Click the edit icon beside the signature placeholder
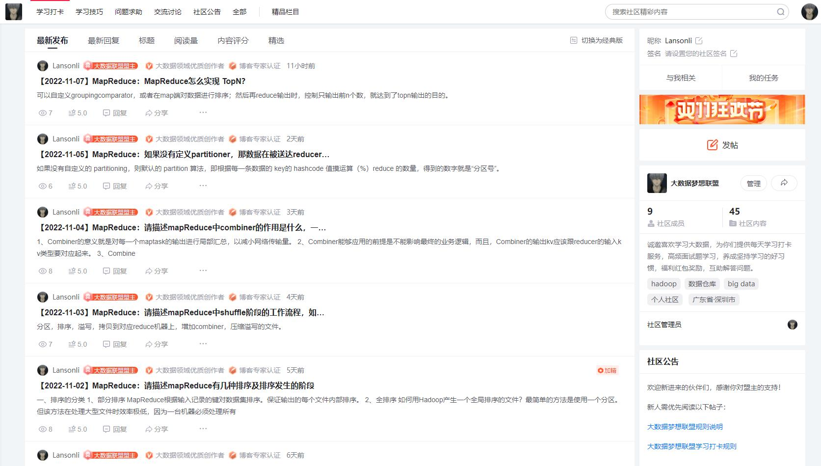821x466 pixels. (x=734, y=54)
